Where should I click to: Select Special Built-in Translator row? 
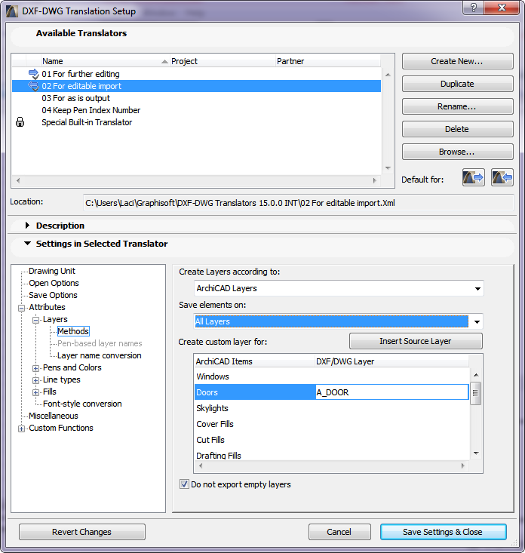pos(196,122)
